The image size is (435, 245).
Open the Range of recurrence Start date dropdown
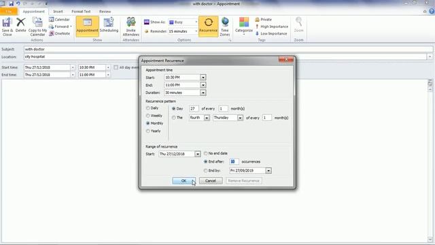point(198,154)
